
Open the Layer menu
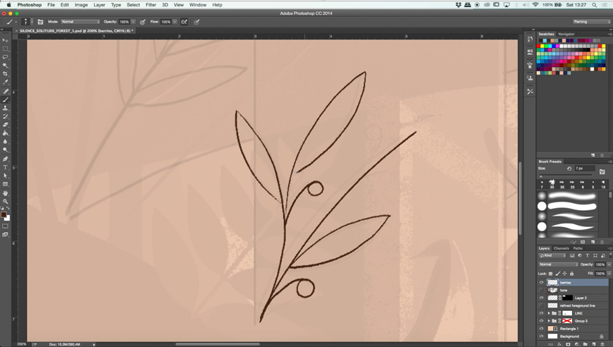click(99, 5)
